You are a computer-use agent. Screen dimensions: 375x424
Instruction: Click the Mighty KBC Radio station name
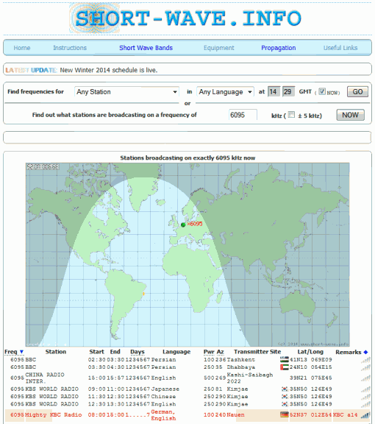[x=53, y=415]
